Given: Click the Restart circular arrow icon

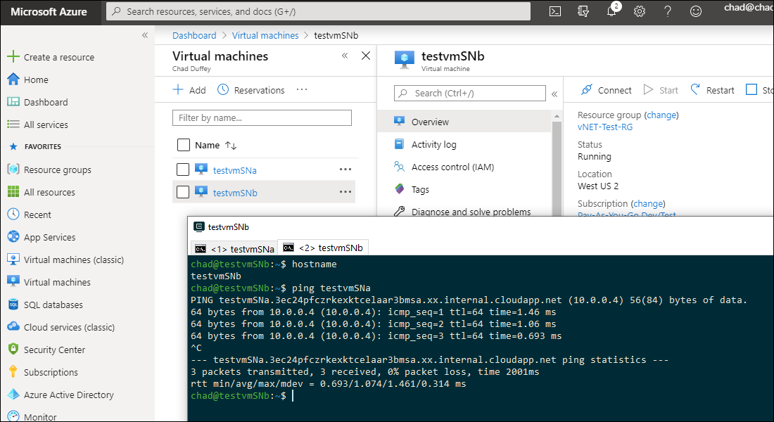Looking at the screenshot, I should pos(695,90).
